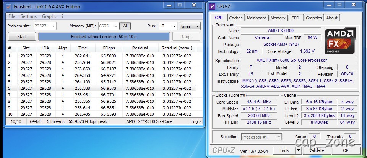The height and width of the screenshot is (158, 367).
Task: Click the Core Voltage value 1.392 V
Action: coord(307,51)
